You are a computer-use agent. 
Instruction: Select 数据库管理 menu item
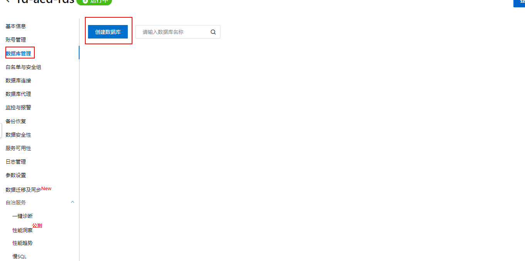(x=19, y=54)
